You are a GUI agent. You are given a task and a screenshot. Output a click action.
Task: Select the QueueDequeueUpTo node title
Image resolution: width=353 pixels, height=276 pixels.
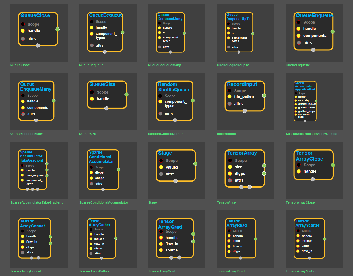coord(238,17)
